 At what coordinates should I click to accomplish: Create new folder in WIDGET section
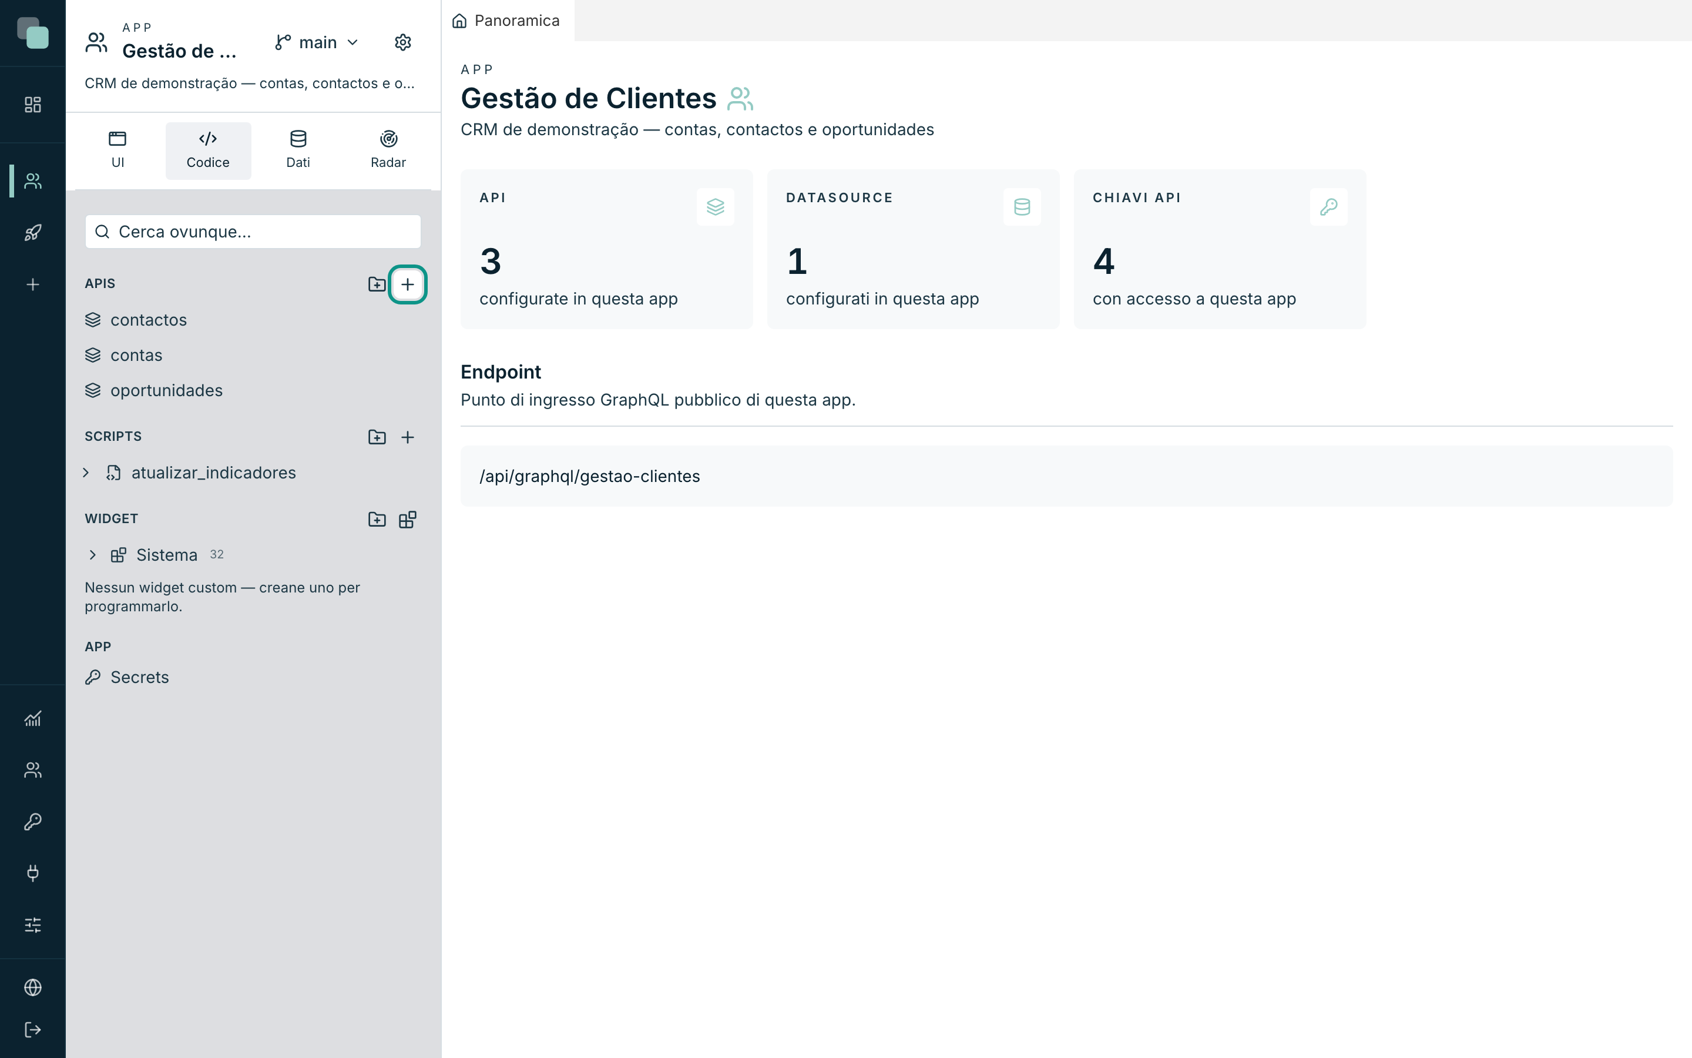(x=377, y=519)
